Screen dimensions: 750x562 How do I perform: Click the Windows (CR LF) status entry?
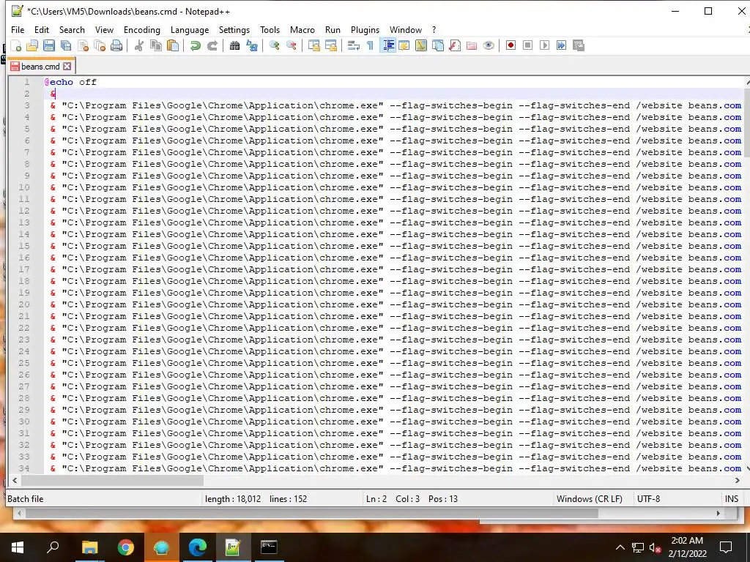coord(590,498)
